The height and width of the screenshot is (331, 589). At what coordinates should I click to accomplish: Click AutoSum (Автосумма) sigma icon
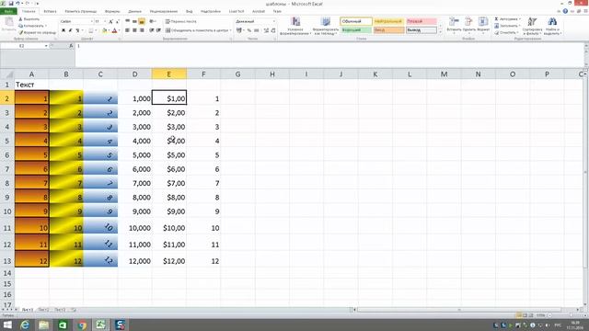pyautogui.click(x=497, y=19)
